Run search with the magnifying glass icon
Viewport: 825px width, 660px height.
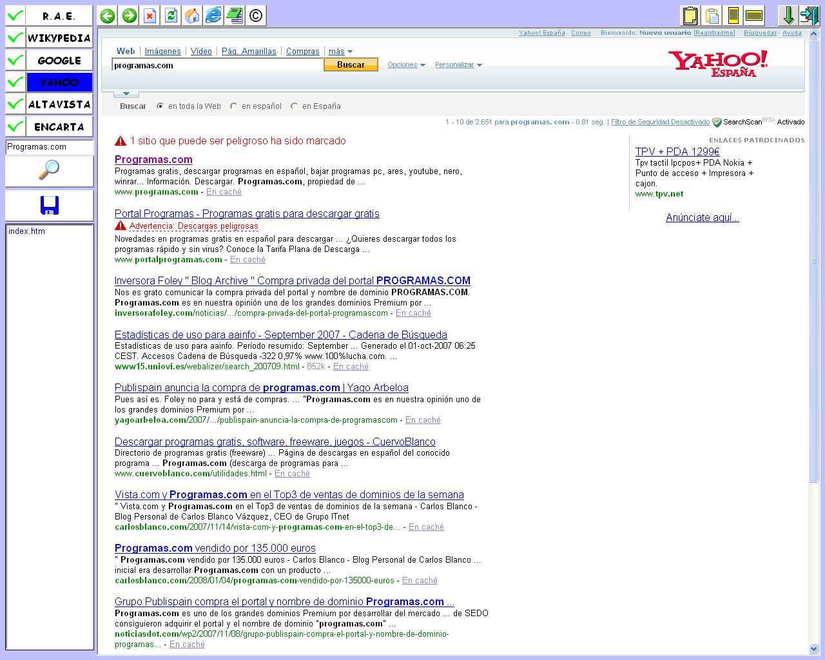pyautogui.click(x=49, y=170)
